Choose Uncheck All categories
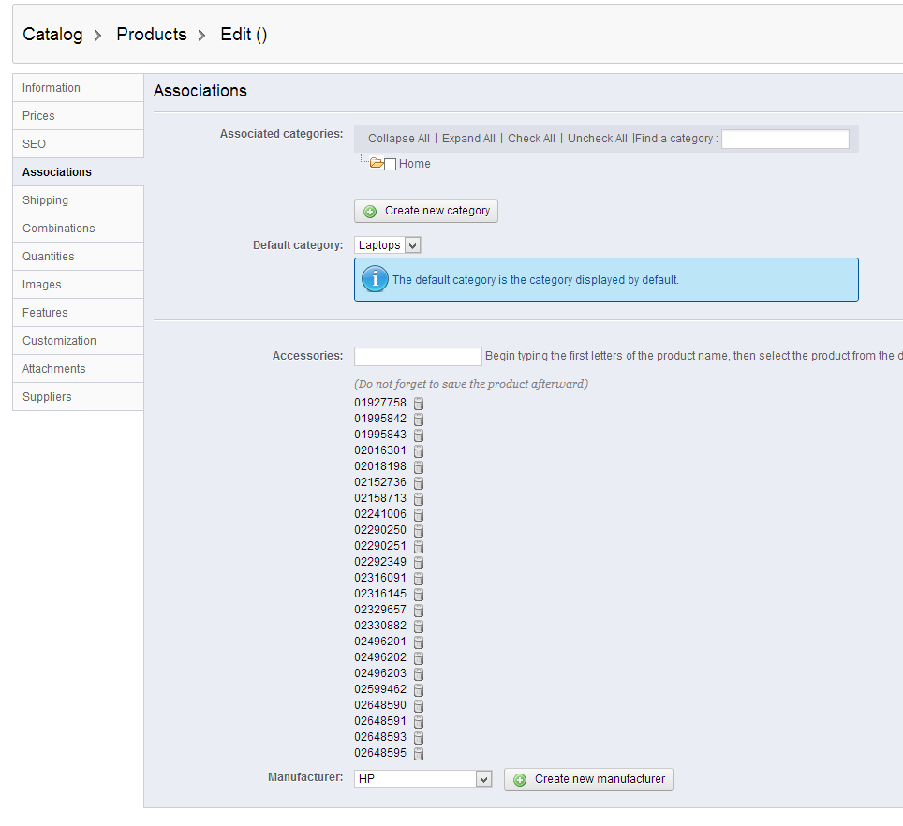This screenshot has width=903, height=826. (598, 139)
